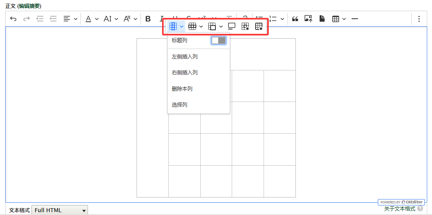Click the block quote icon

295,19
